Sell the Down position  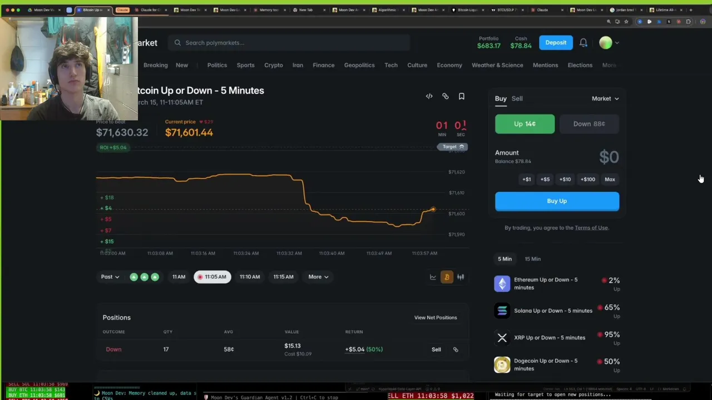436,349
